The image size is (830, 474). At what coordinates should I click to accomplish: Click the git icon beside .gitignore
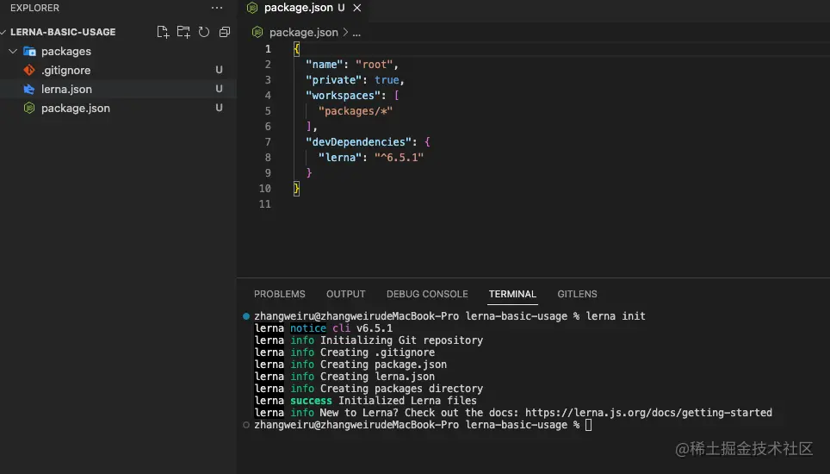click(29, 70)
